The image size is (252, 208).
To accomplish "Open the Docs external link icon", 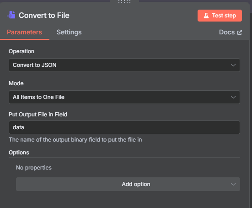I will (240, 33).
